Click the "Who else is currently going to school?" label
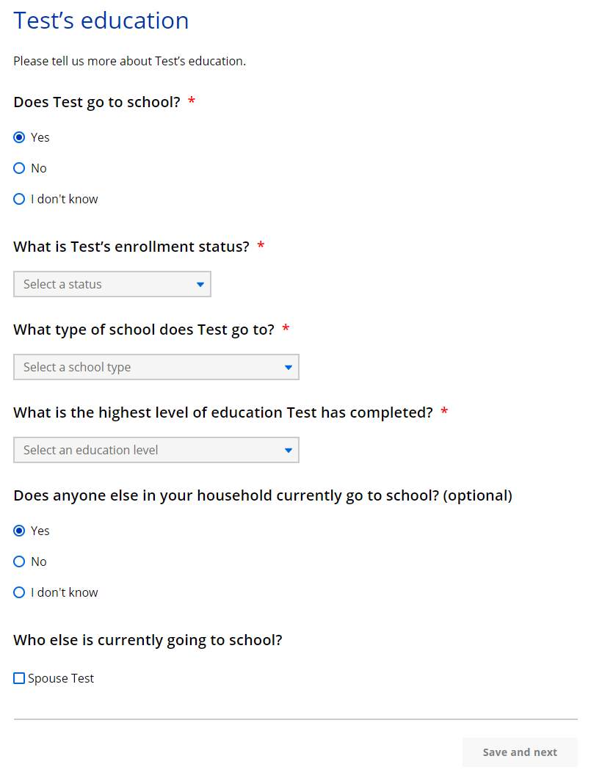 148,640
